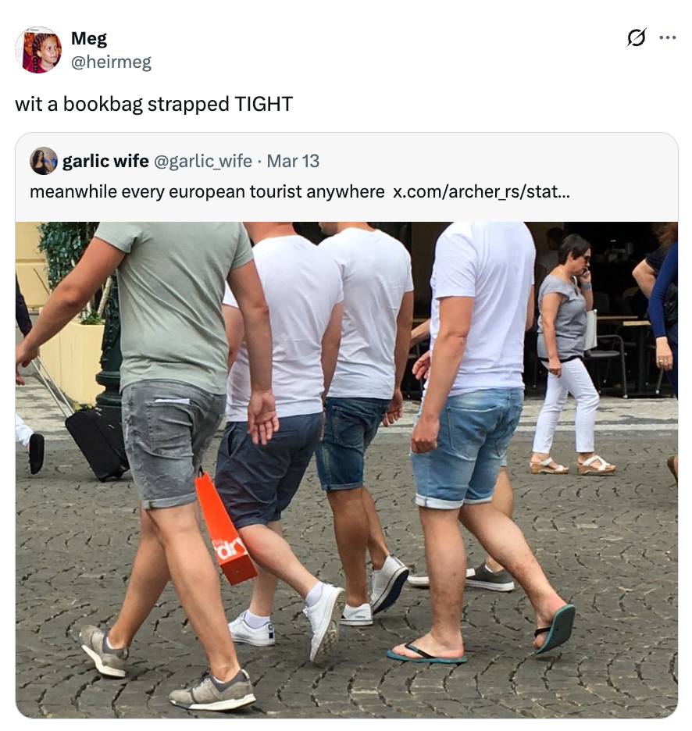Click the orange shopping bag in photo

(x=226, y=529)
